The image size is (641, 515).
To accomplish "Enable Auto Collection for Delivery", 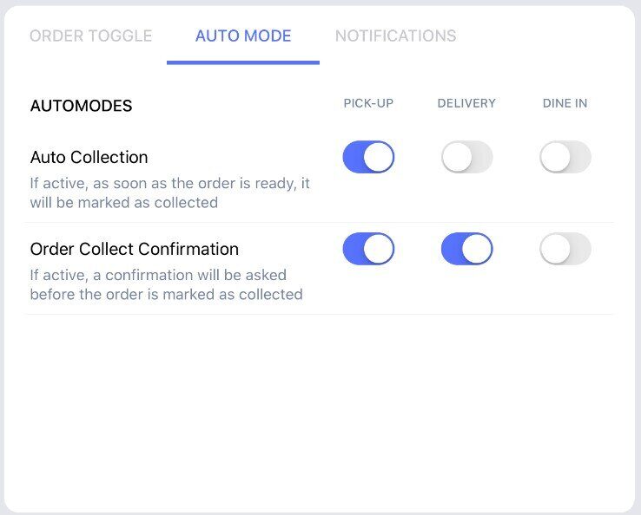I will [467, 158].
